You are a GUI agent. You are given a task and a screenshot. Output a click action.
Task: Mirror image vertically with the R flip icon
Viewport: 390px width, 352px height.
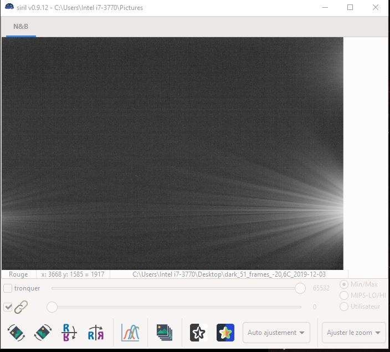tap(69, 333)
